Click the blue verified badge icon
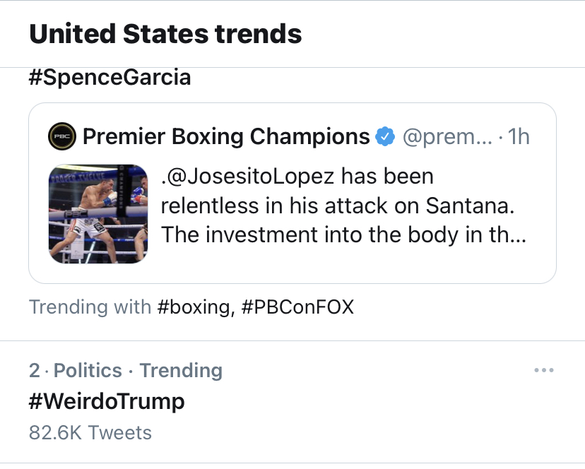This screenshot has height=469, width=585. [x=385, y=136]
